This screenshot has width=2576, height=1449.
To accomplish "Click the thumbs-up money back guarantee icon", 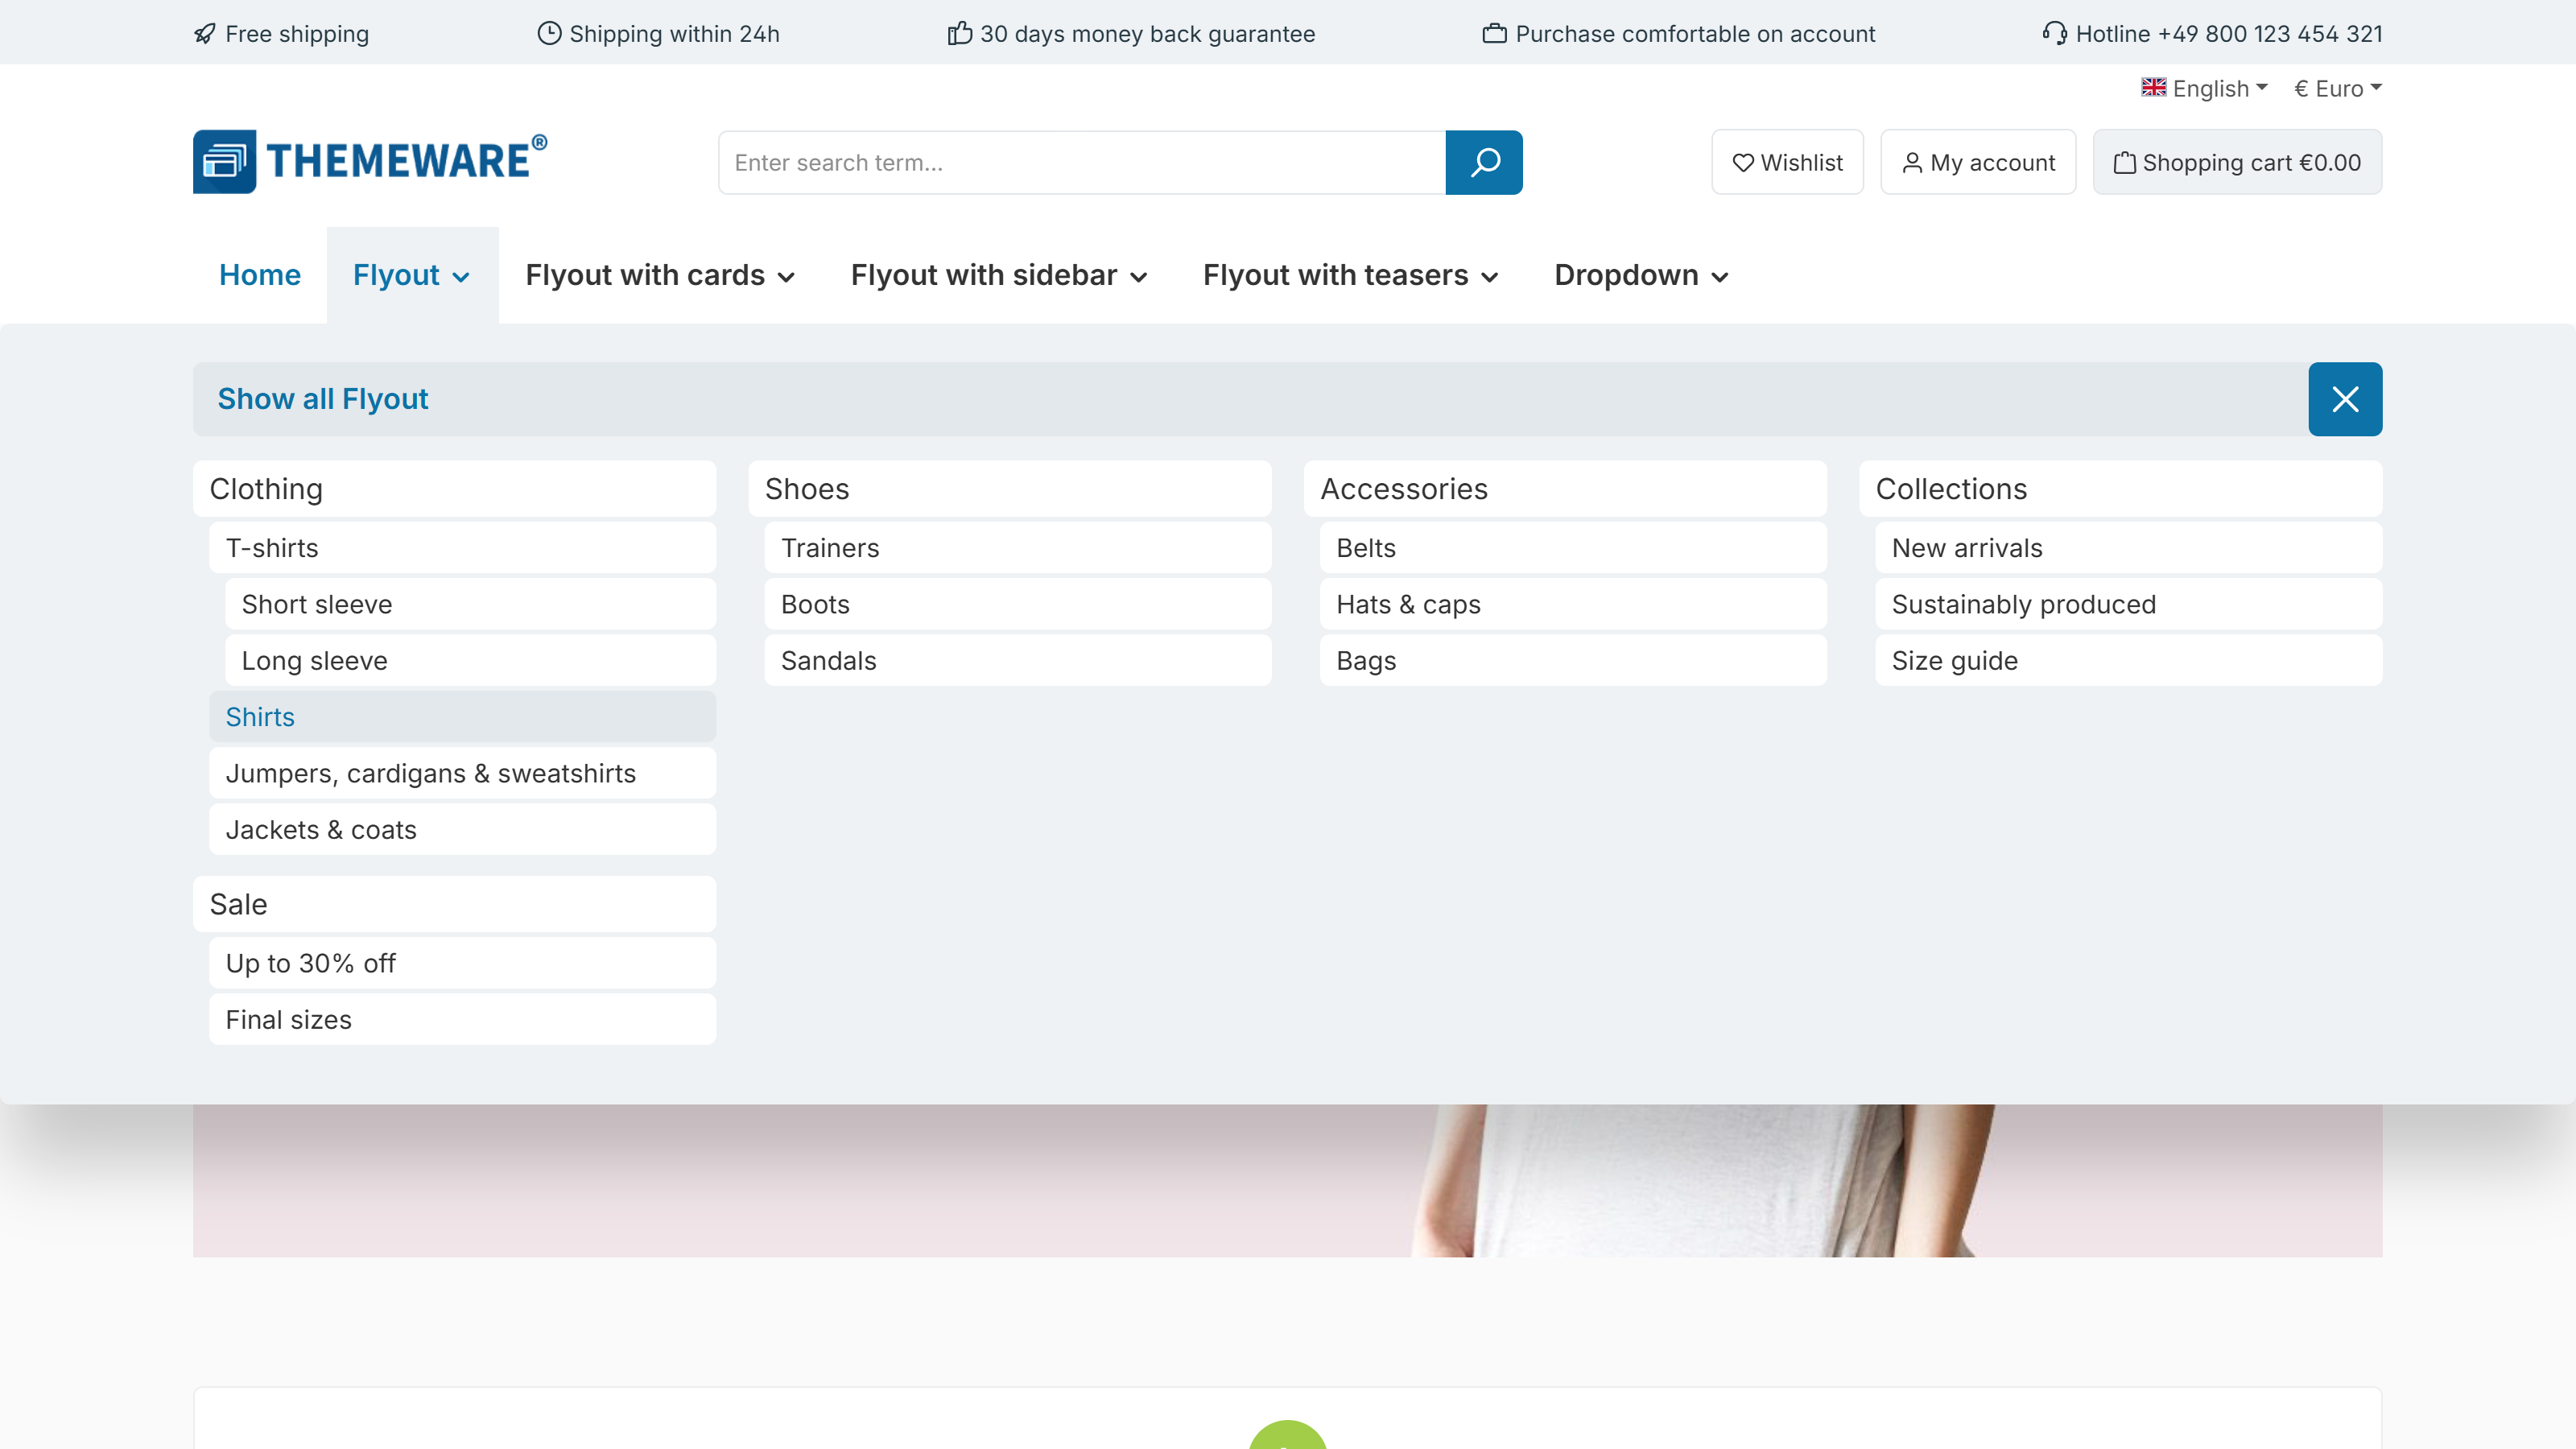I will (960, 34).
